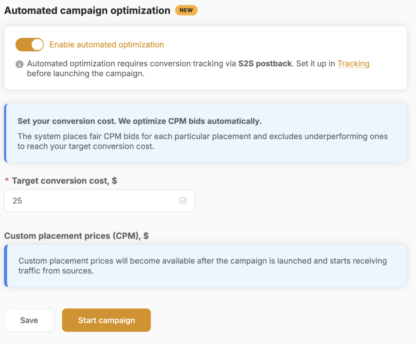Click the checkmark validation icon in the input
416x344 pixels.
point(183,201)
